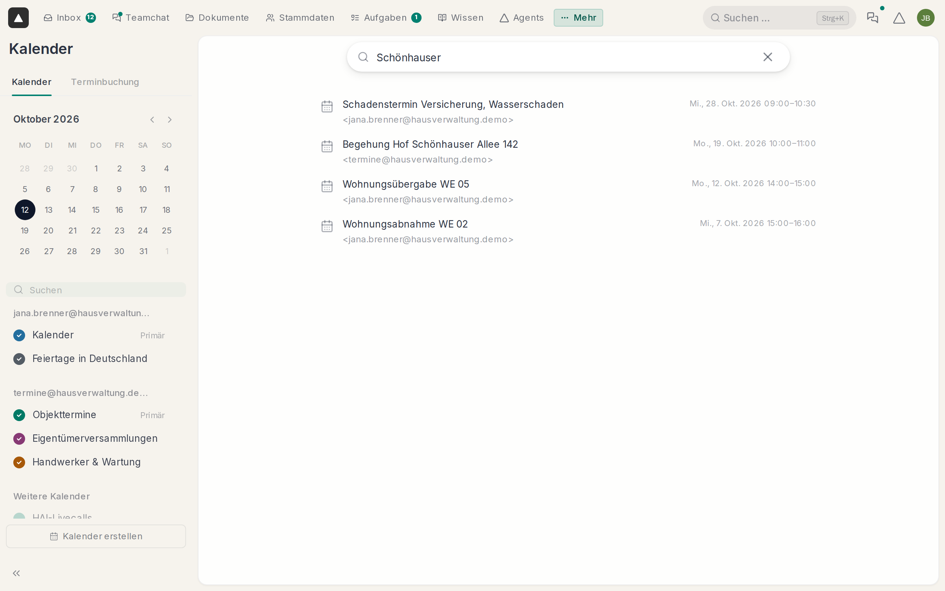This screenshot has height=591, width=945.
Task: Open Aufgaben task list
Action: point(386,18)
